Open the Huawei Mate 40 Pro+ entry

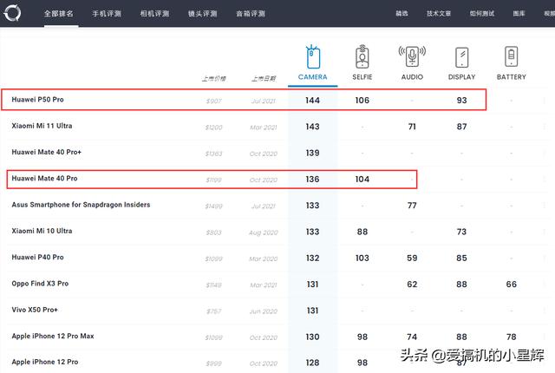click(x=46, y=152)
